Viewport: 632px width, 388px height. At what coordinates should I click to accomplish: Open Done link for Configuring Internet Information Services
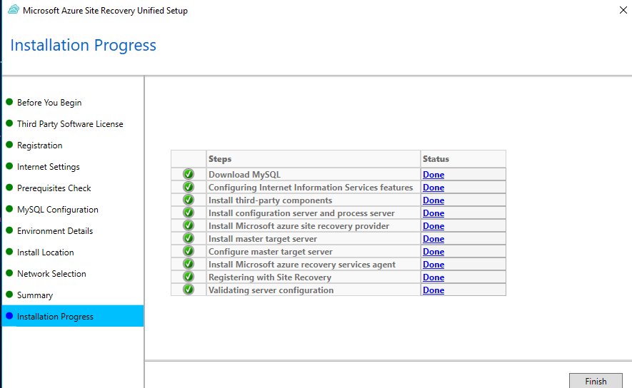[433, 188]
